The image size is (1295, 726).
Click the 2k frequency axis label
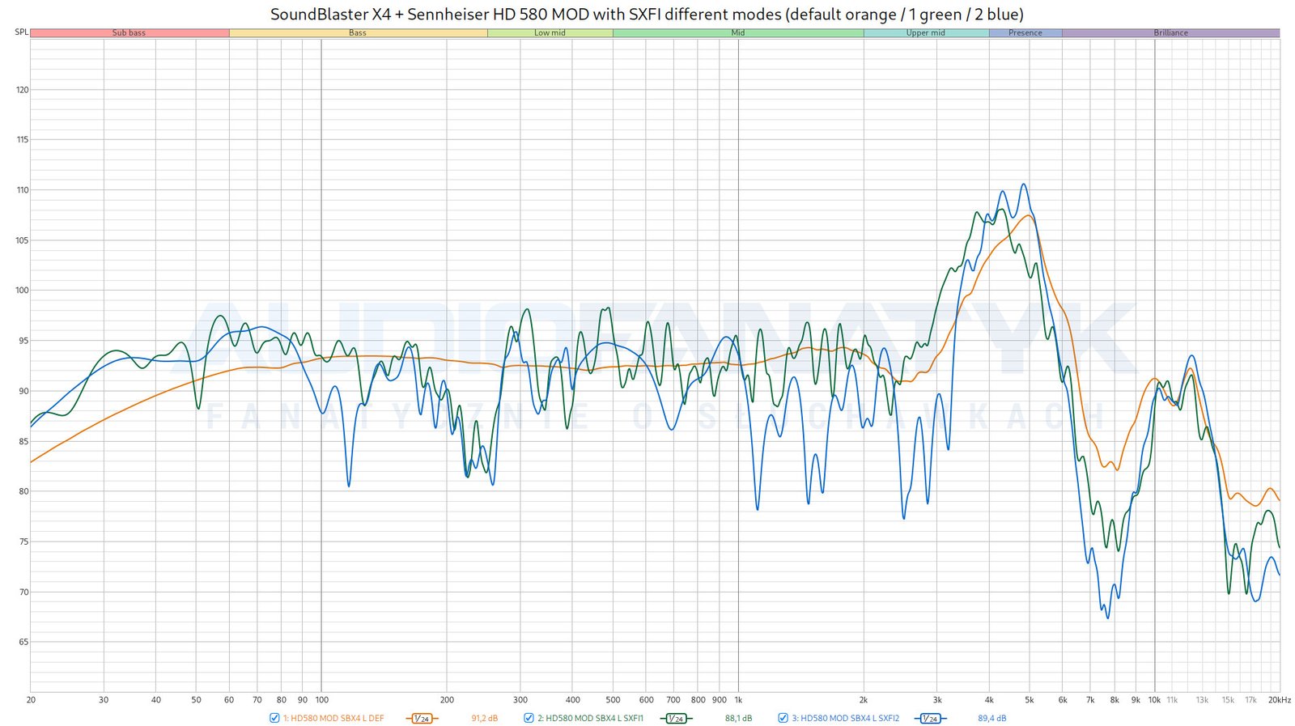[864, 700]
